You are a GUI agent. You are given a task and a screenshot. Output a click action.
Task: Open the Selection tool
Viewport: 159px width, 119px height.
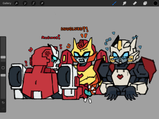click(x=34, y=3)
